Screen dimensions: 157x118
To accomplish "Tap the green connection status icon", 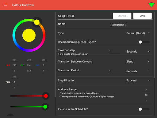I will (151, 5).
